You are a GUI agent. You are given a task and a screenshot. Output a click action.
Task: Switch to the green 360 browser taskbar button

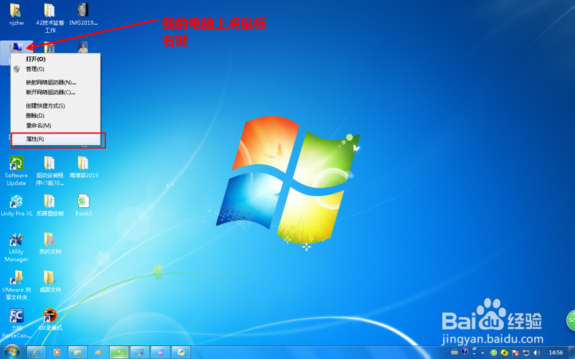click(119, 353)
